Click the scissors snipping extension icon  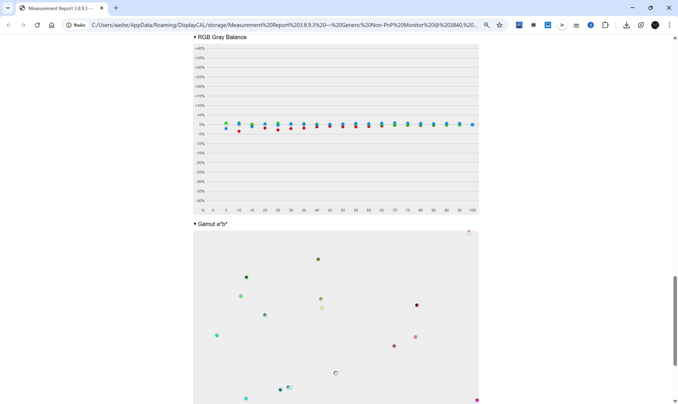tap(533, 25)
